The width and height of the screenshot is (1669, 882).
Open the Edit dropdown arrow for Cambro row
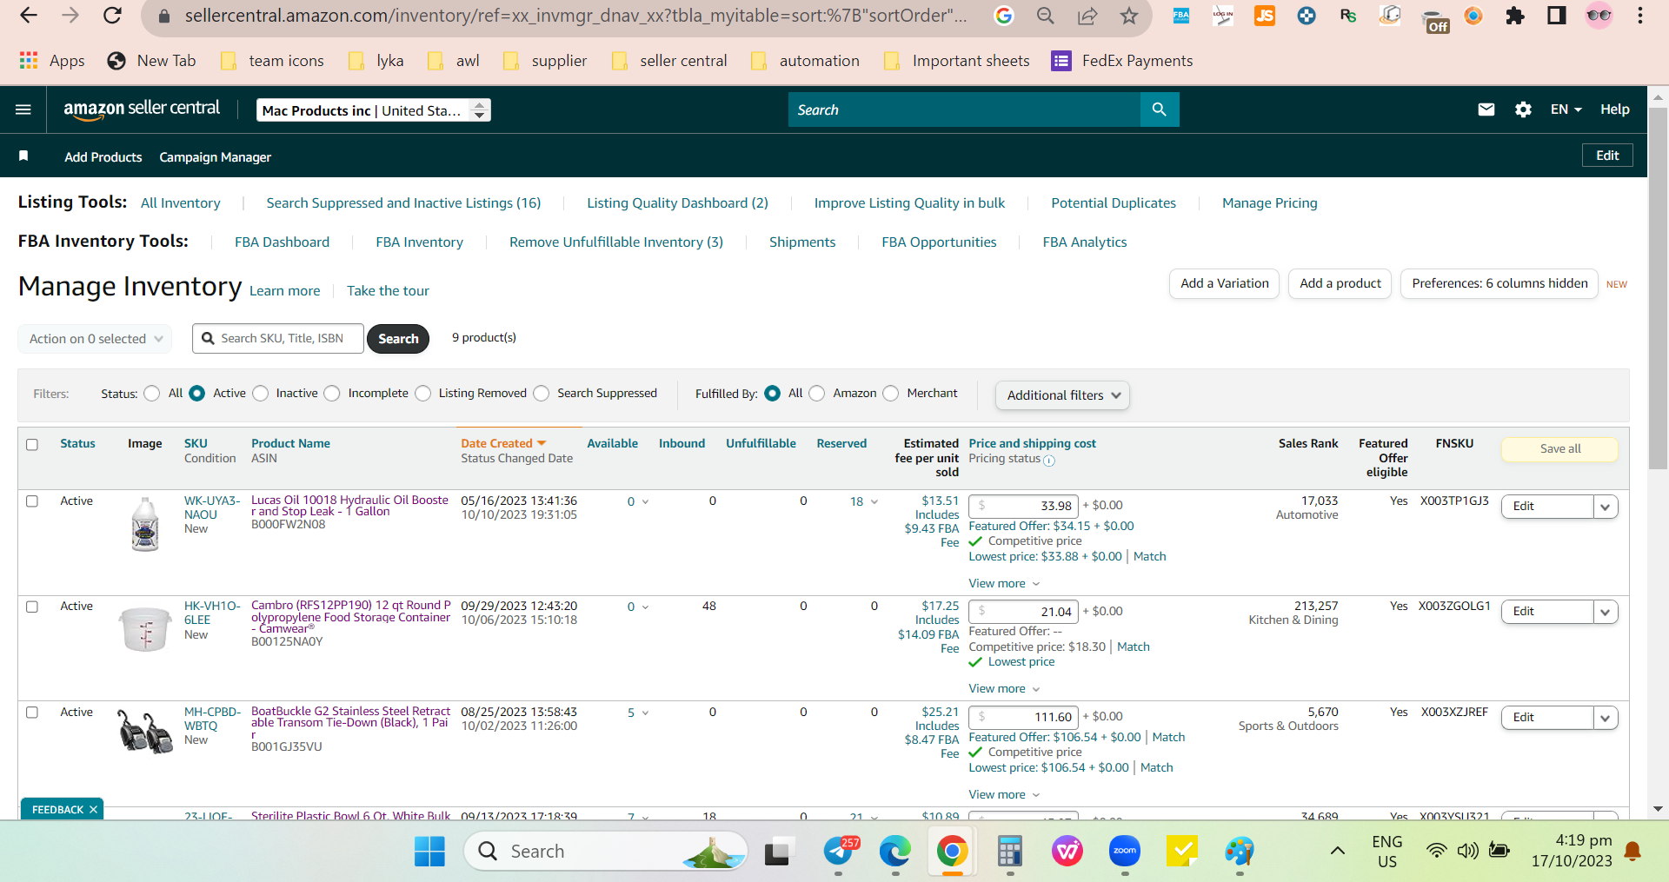1605,612
